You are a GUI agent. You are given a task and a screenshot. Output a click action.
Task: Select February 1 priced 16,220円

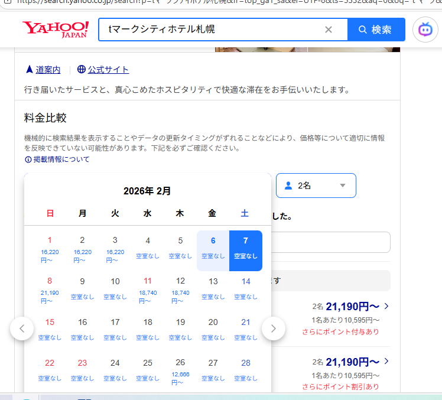coord(50,251)
